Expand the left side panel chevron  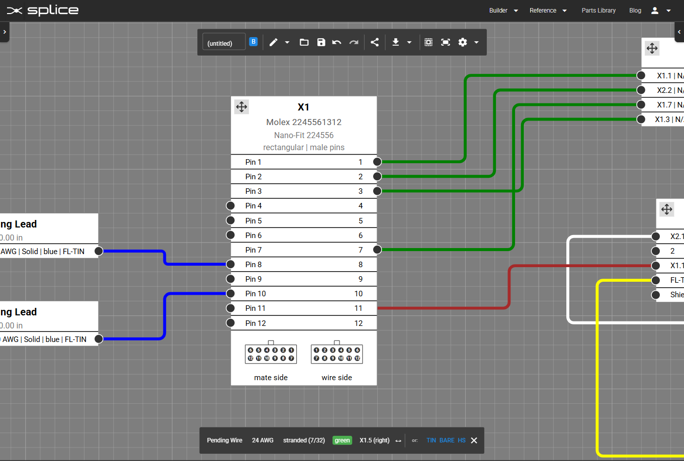point(5,32)
